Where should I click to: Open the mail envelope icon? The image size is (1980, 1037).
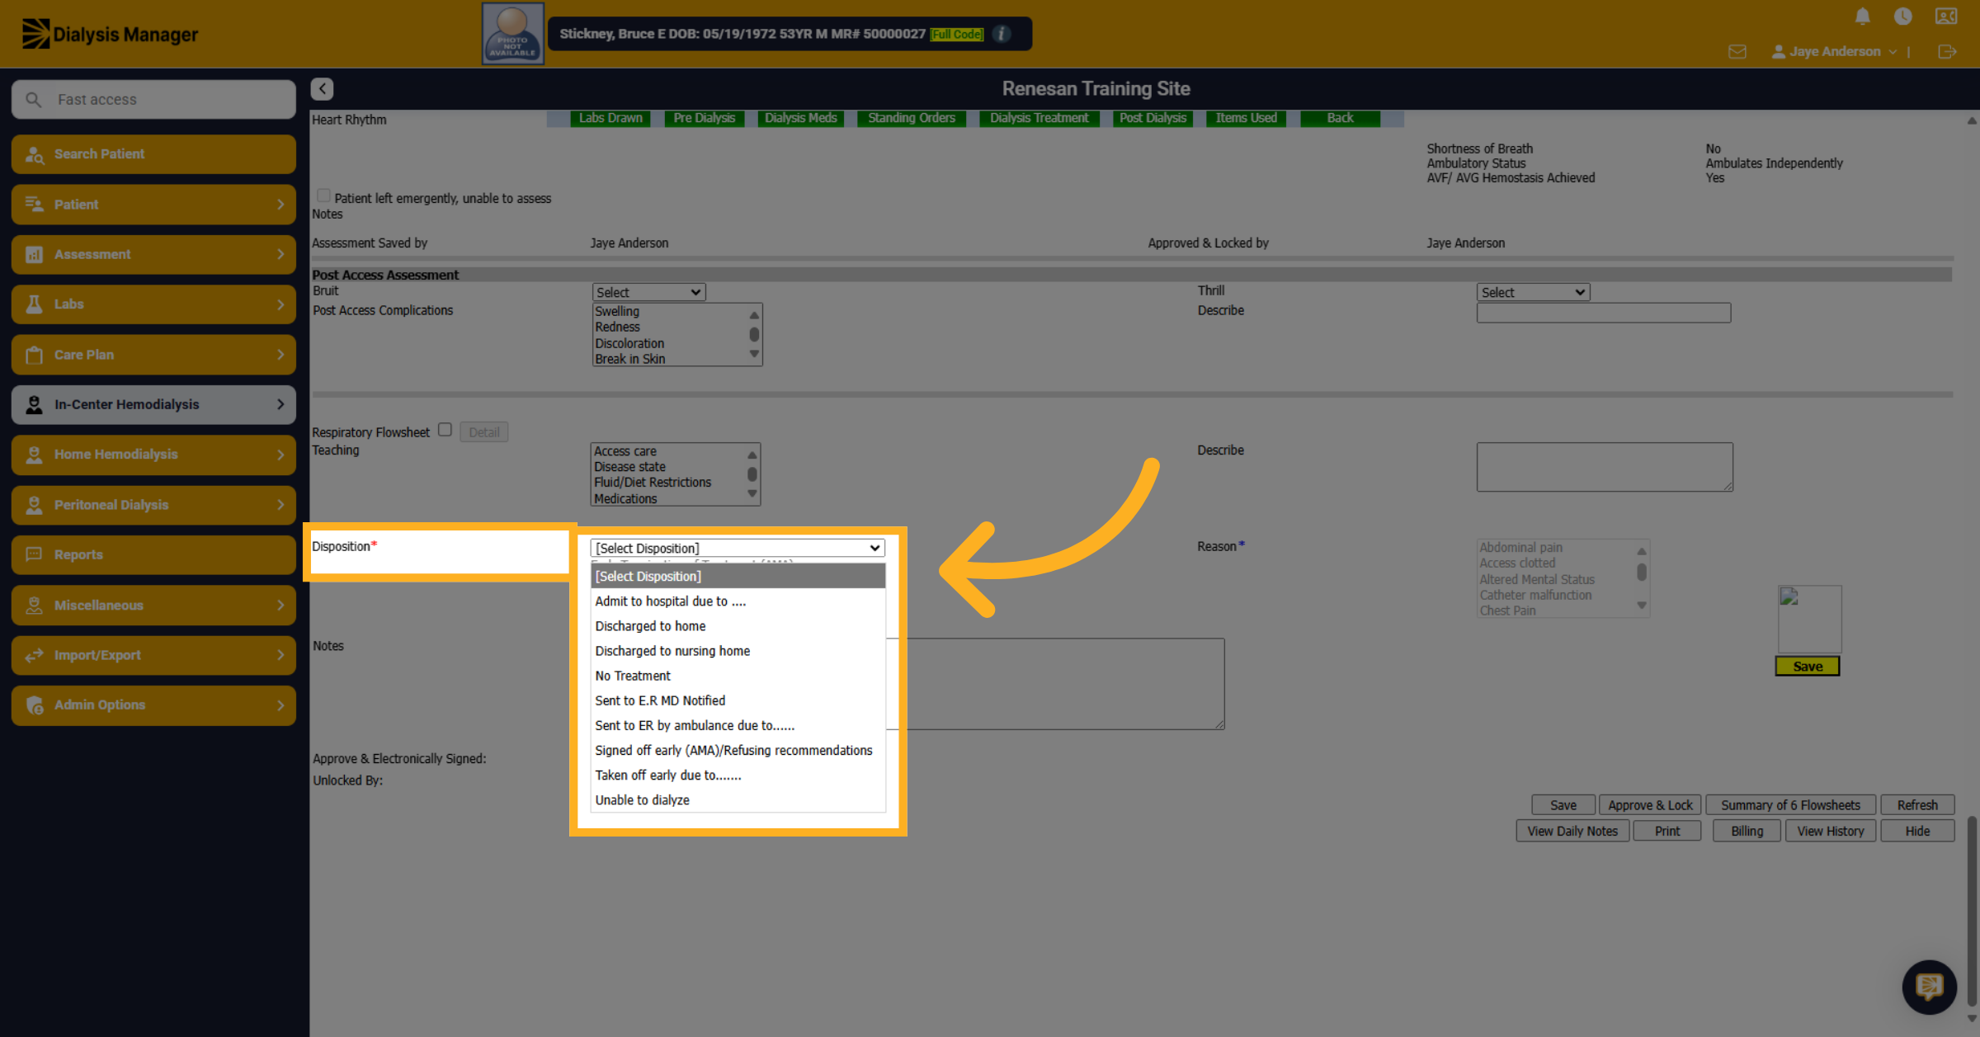tap(1737, 51)
